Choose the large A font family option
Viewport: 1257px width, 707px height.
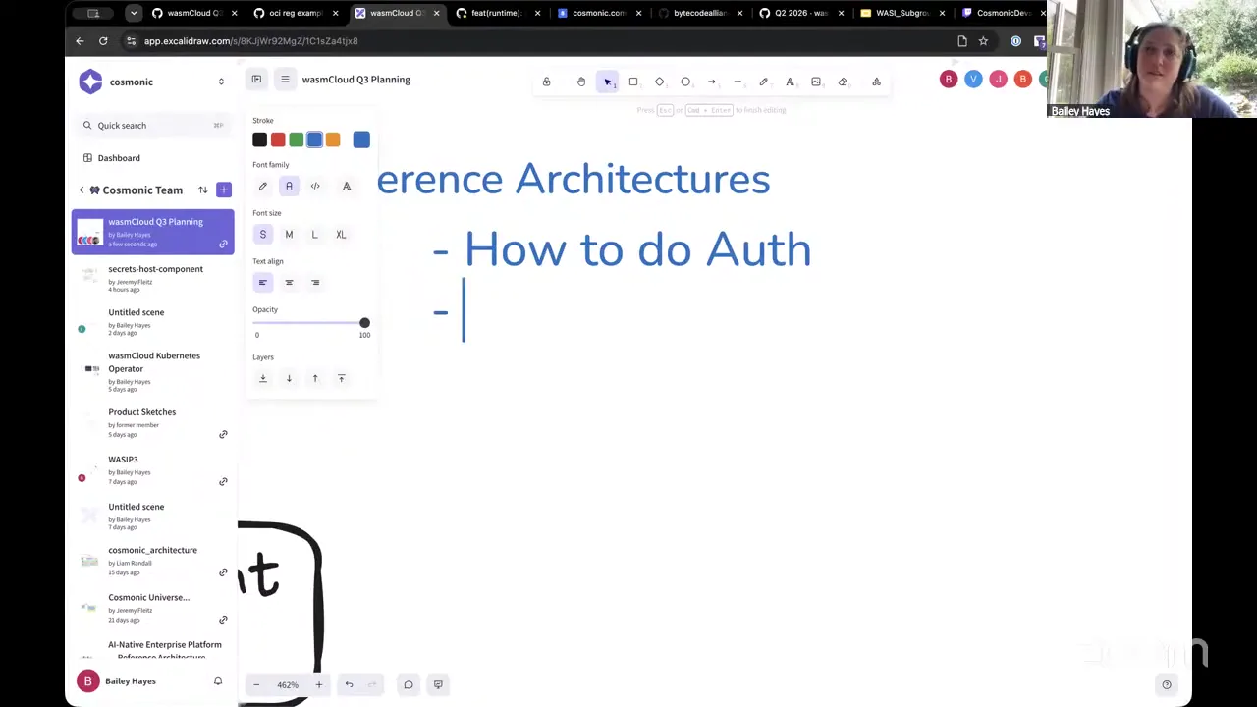[x=346, y=186]
